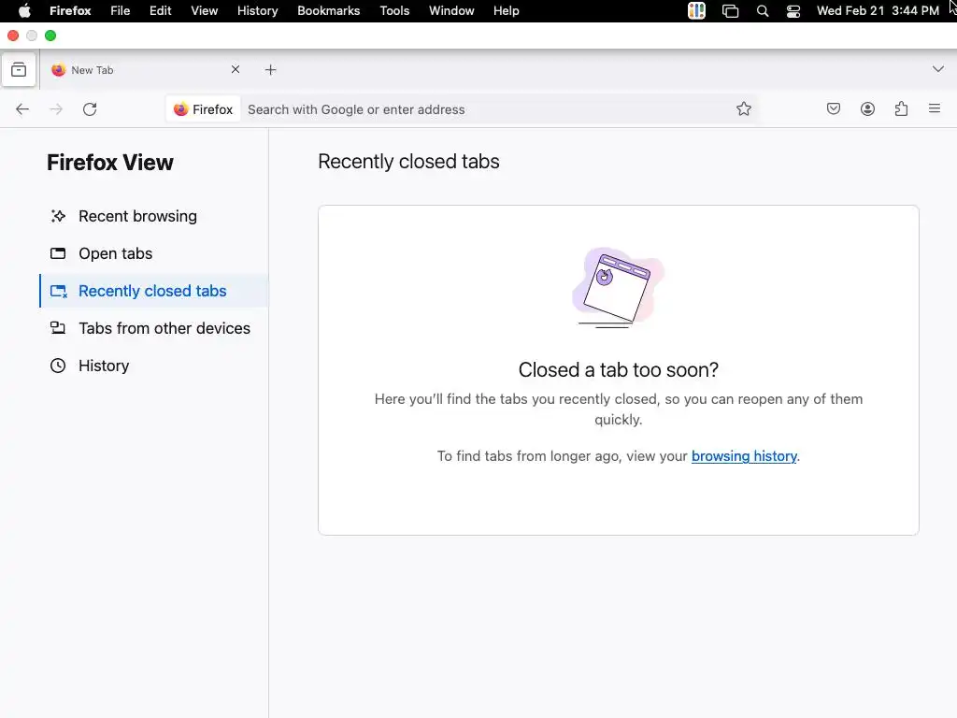Open the Bookmarks menu

point(328,11)
